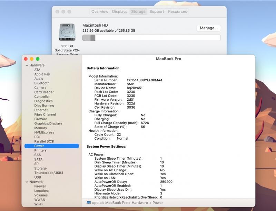
Task: Click the green zoom button of System Information
Action: 38,59
